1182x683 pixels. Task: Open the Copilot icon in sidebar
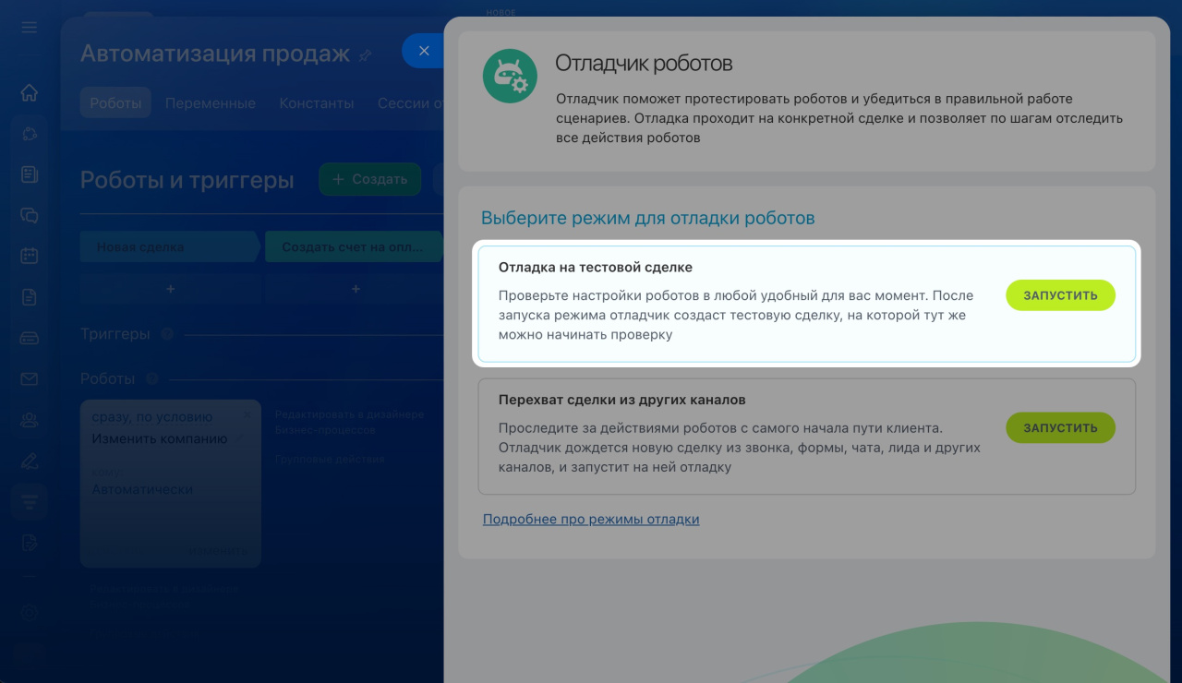pyautogui.click(x=30, y=134)
